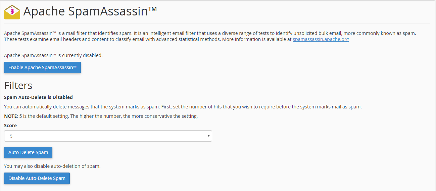Open the spamassassin.apache.org link
This screenshot has height=191, width=436.
pos(321,39)
